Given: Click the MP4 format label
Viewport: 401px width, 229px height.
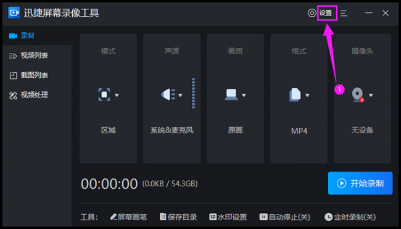Looking at the screenshot, I should [299, 131].
